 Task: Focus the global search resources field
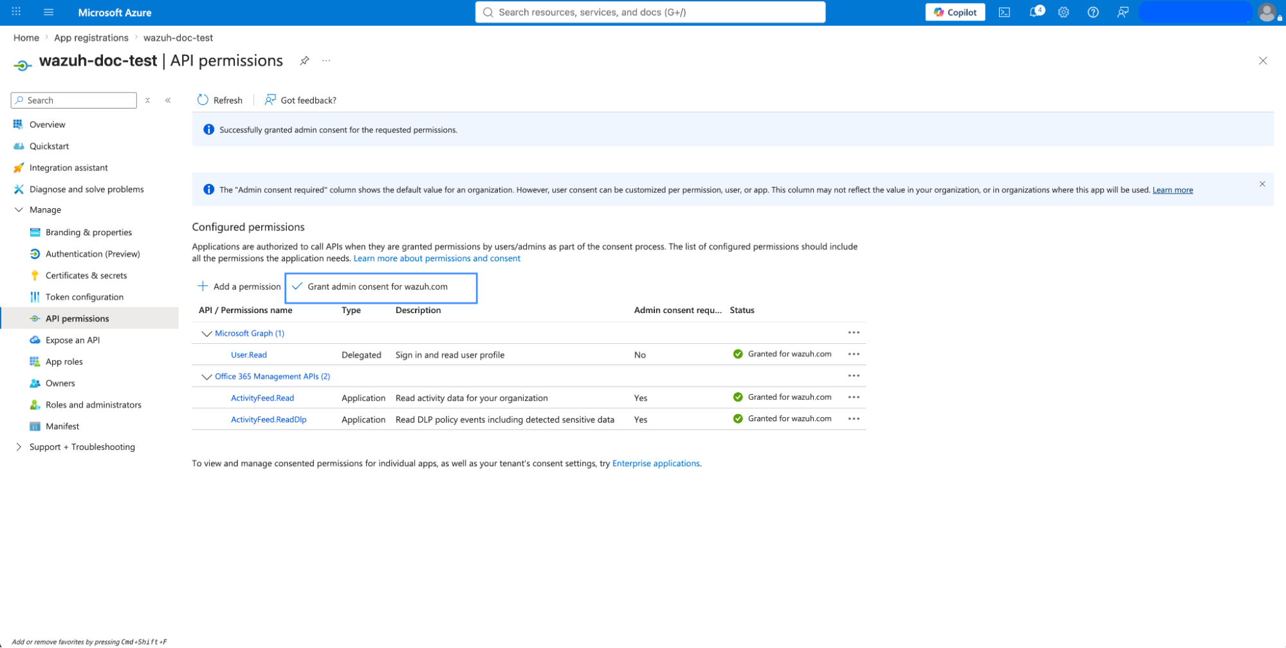tap(650, 12)
